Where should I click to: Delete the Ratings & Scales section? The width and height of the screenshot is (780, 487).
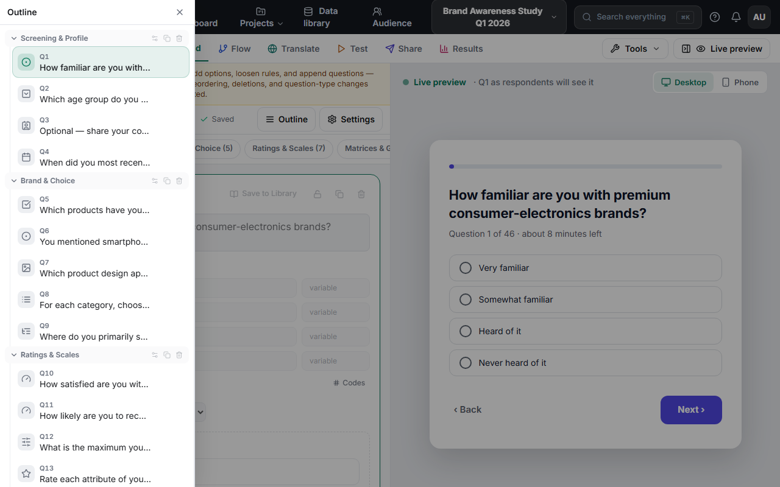click(x=179, y=355)
